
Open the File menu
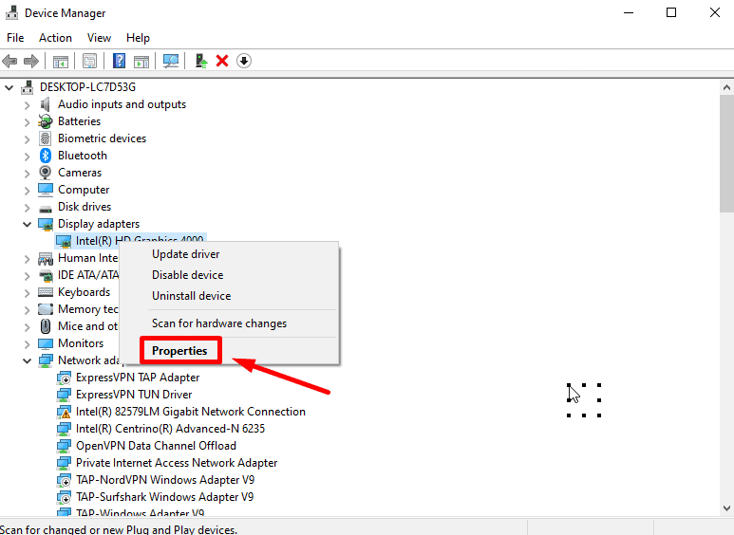15,38
